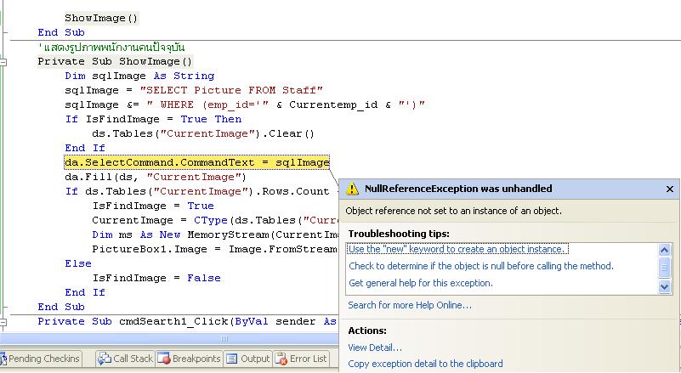
Task: Click the warning triangle icon in exception dialog
Action: (x=352, y=189)
